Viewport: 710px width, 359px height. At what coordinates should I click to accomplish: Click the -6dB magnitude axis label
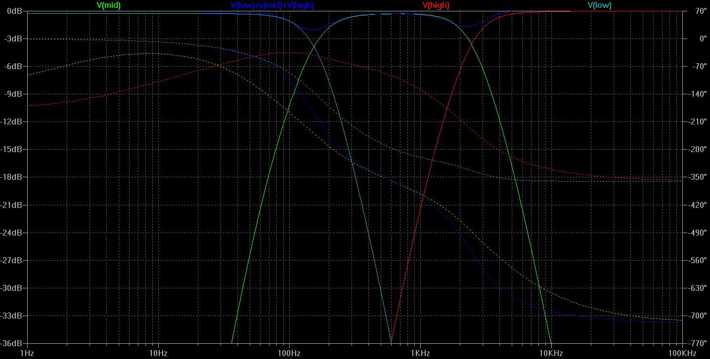[13, 66]
